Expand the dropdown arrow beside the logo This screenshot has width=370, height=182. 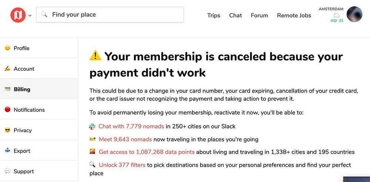pos(30,16)
